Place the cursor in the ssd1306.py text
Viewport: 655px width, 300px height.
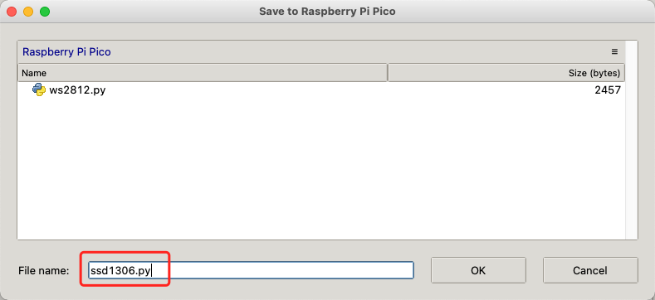click(x=120, y=271)
